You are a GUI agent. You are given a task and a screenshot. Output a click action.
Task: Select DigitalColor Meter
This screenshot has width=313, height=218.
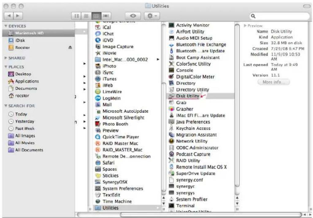[x=192, y=77]
